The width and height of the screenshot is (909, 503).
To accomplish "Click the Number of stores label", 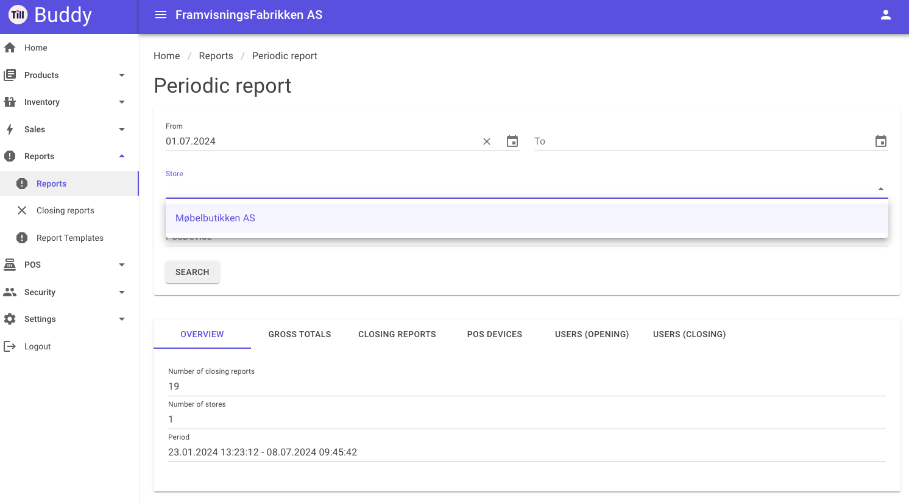I will point(197,404).
